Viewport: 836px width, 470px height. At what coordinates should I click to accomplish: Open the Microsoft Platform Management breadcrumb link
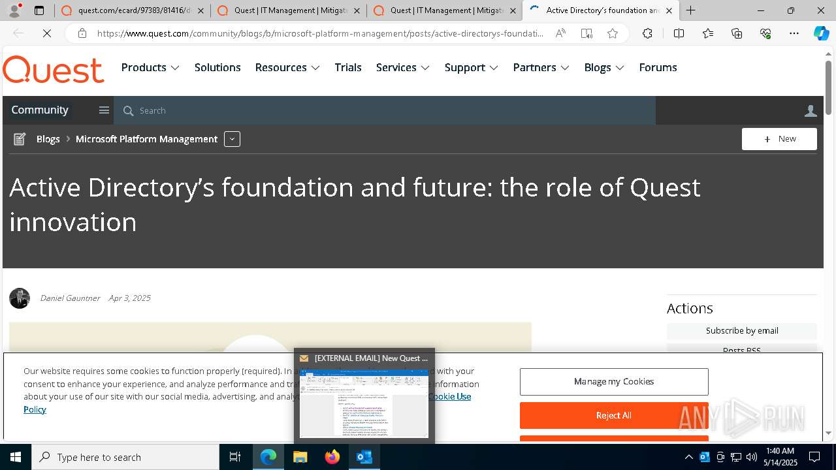coord(146,139)
